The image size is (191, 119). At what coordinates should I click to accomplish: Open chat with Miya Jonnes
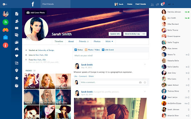click(x=175, y=48)
